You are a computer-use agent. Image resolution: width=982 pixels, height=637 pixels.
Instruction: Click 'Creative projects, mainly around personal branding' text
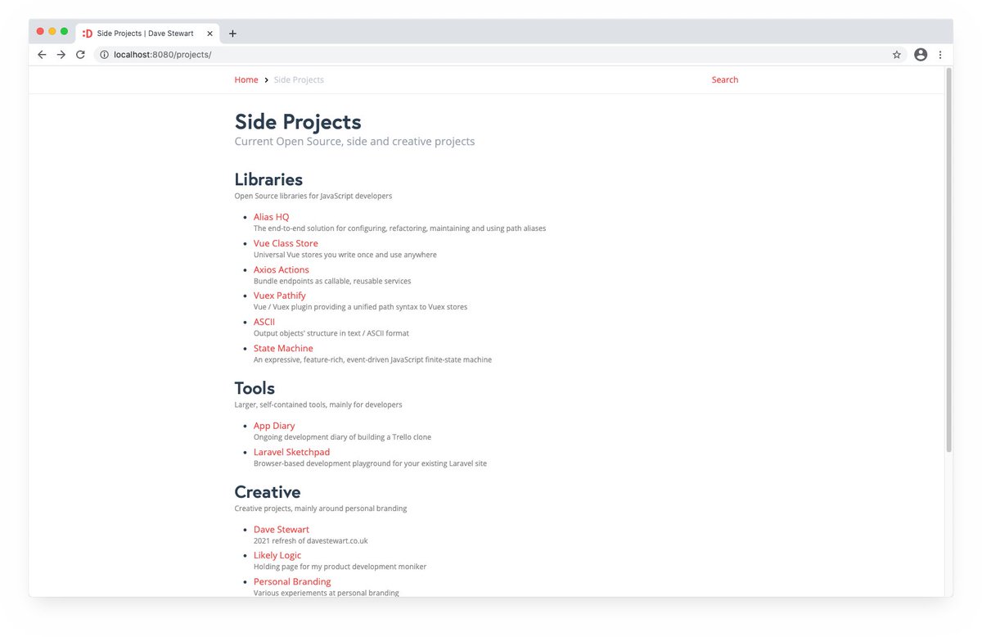(321, 508)
